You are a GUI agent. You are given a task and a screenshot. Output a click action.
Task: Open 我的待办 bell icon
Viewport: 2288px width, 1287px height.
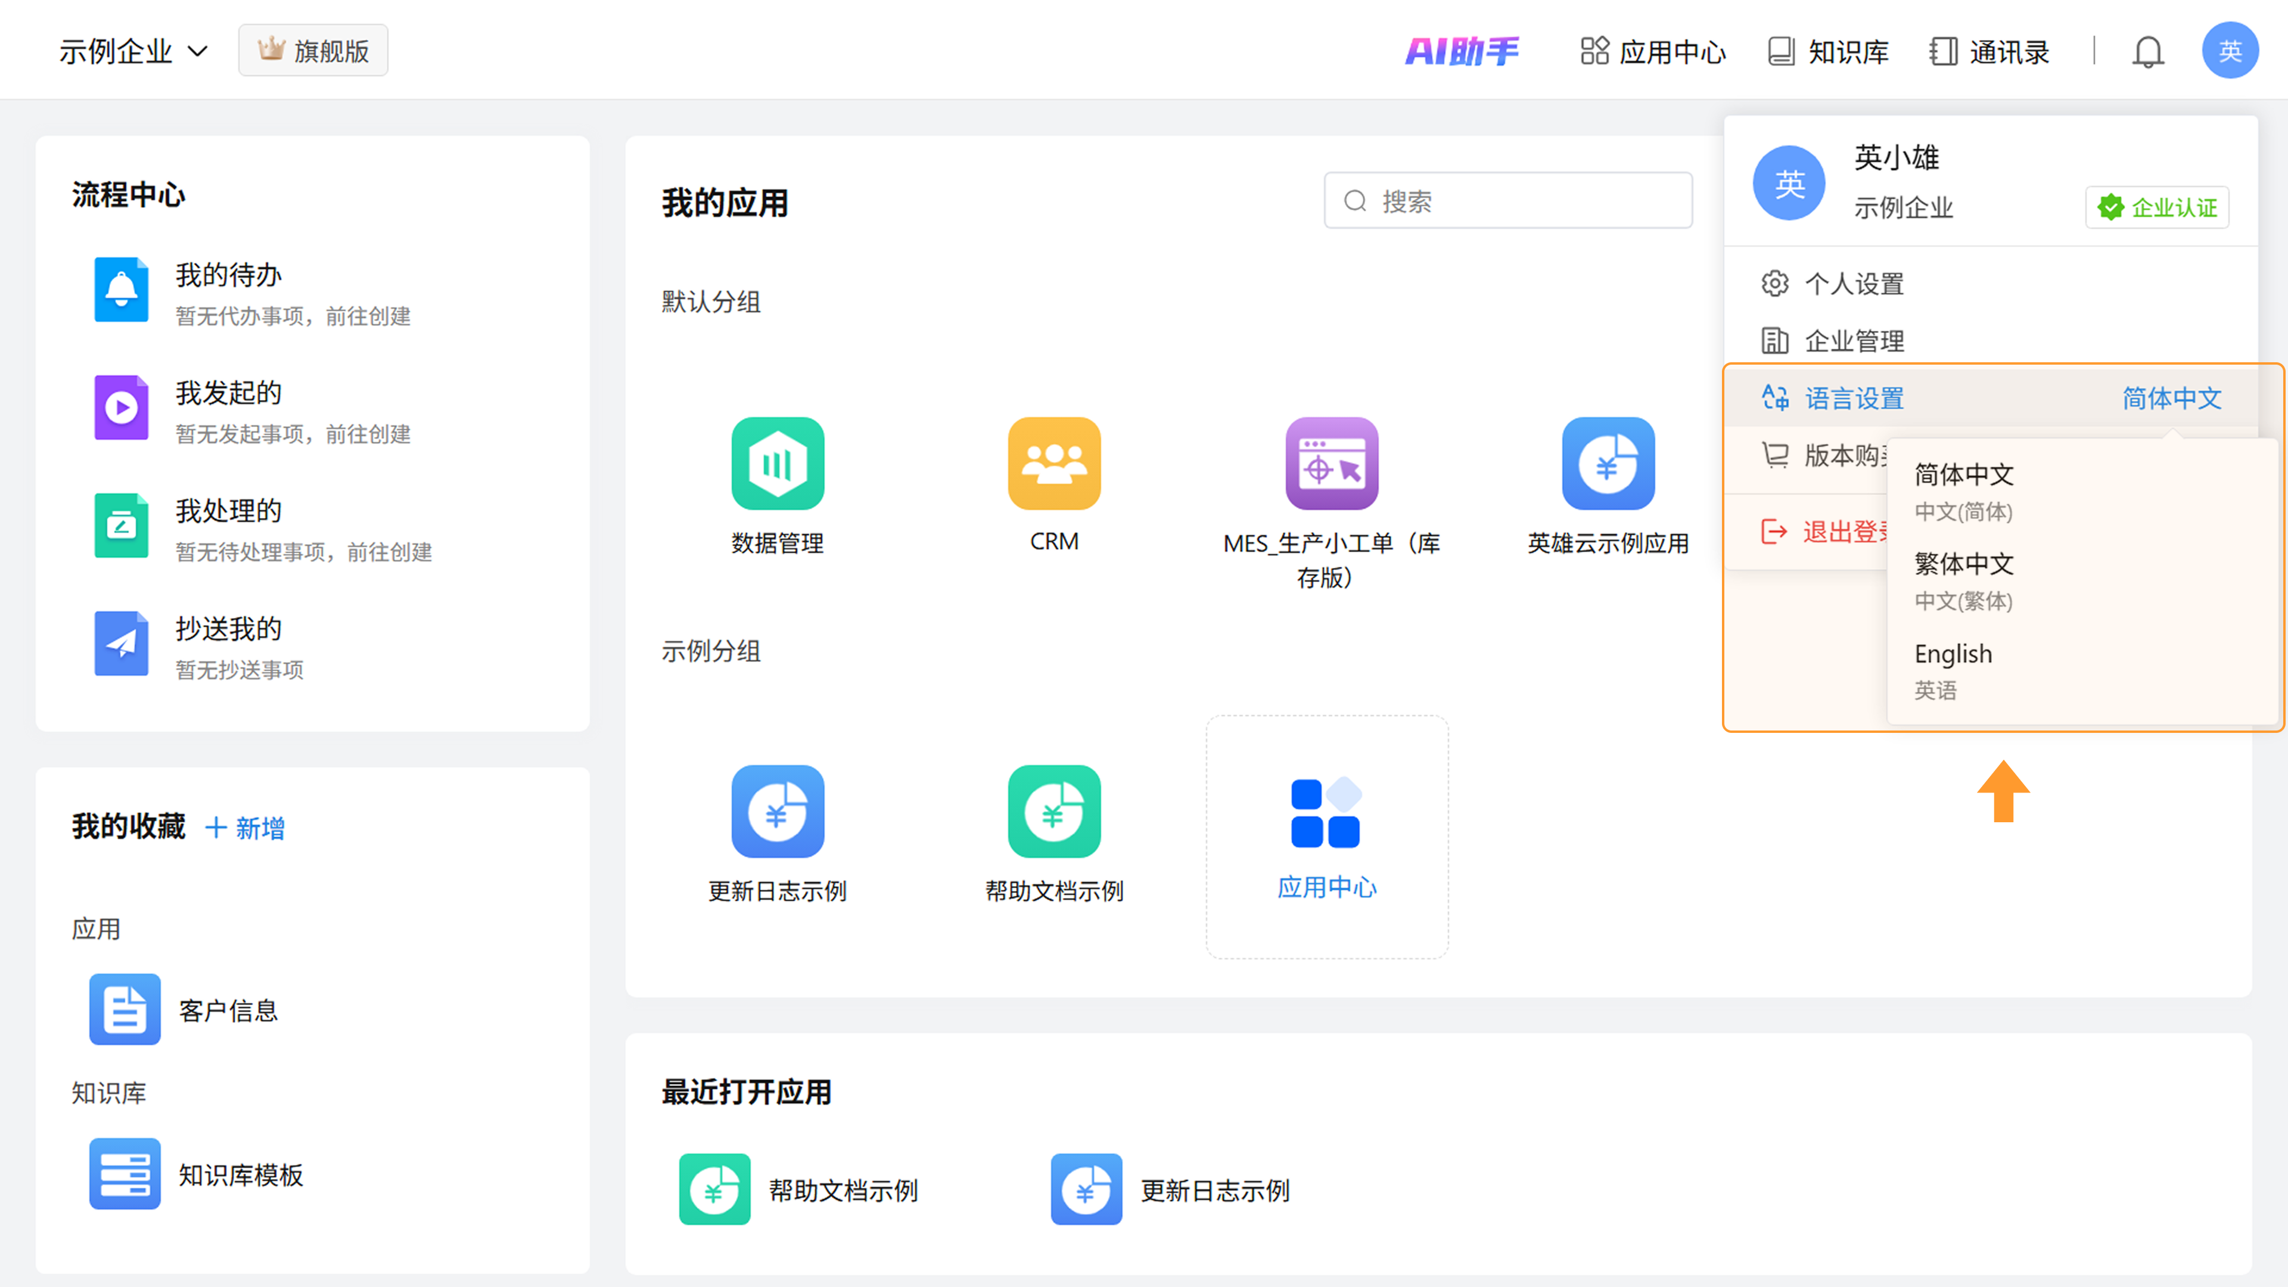pyautogui.click(x=122, y=290)
